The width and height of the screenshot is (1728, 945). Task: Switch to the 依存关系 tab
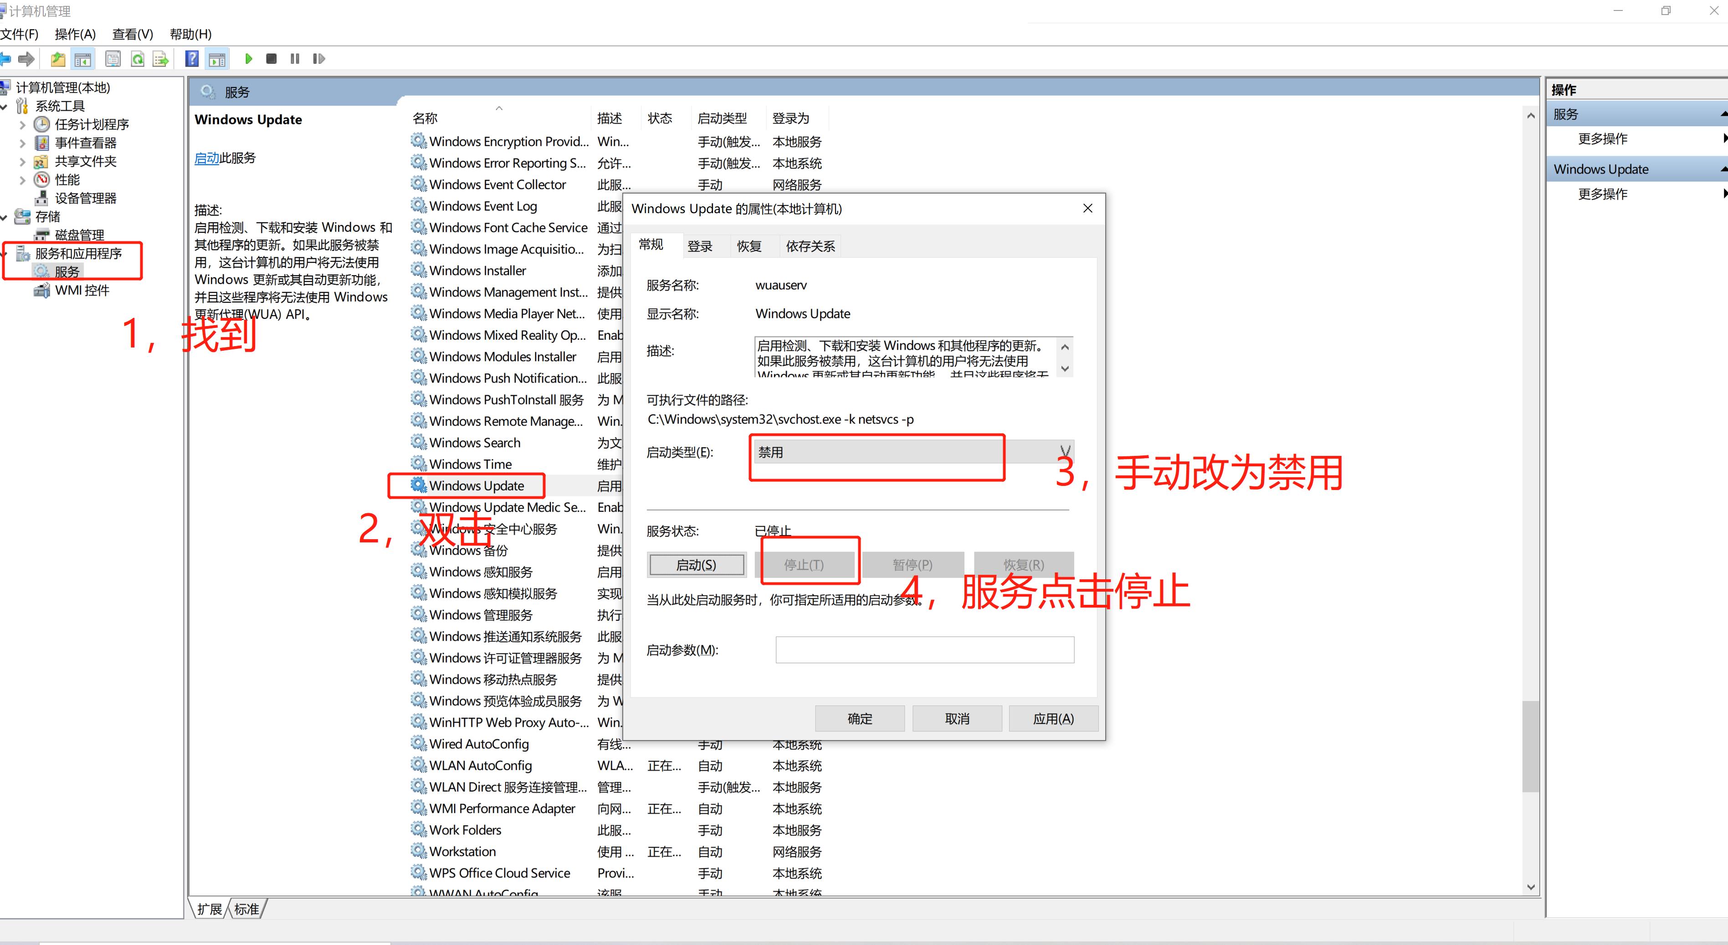(x=810, y=245)
